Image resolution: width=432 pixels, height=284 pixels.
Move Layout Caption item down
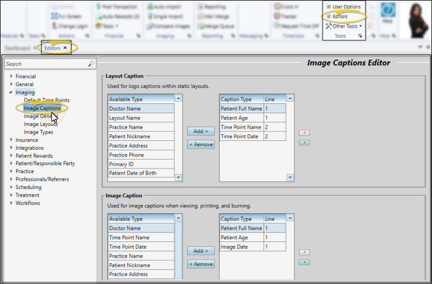click(303, 143)
